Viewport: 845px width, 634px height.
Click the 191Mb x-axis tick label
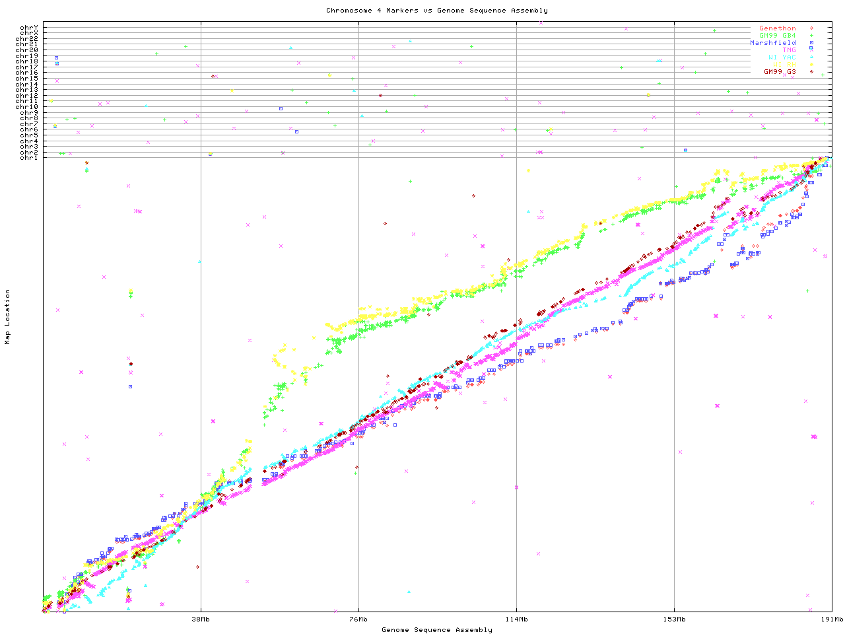click(x=832, y=619)
